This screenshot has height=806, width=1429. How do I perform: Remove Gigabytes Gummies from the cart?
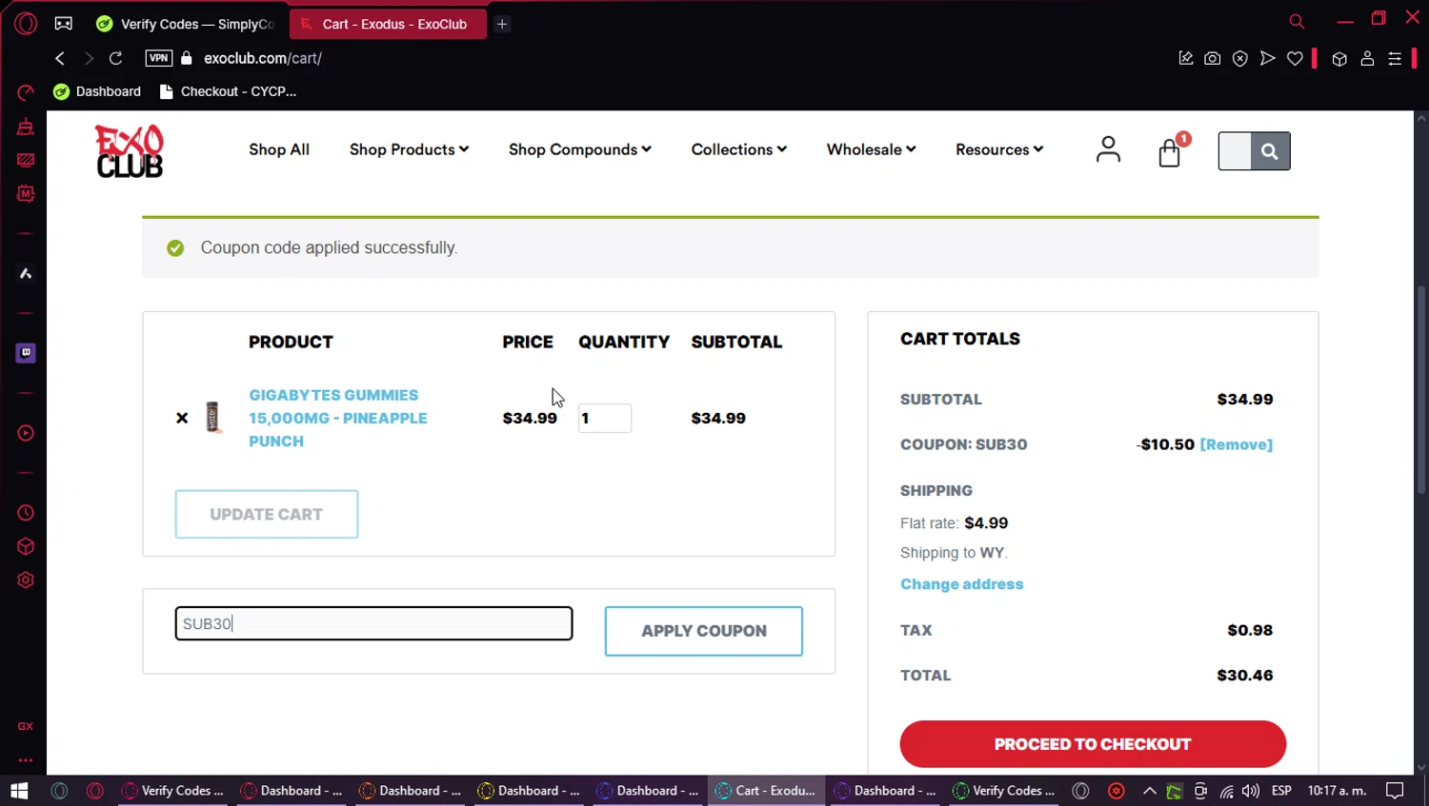pyautogui.click(x=182, y=418)
